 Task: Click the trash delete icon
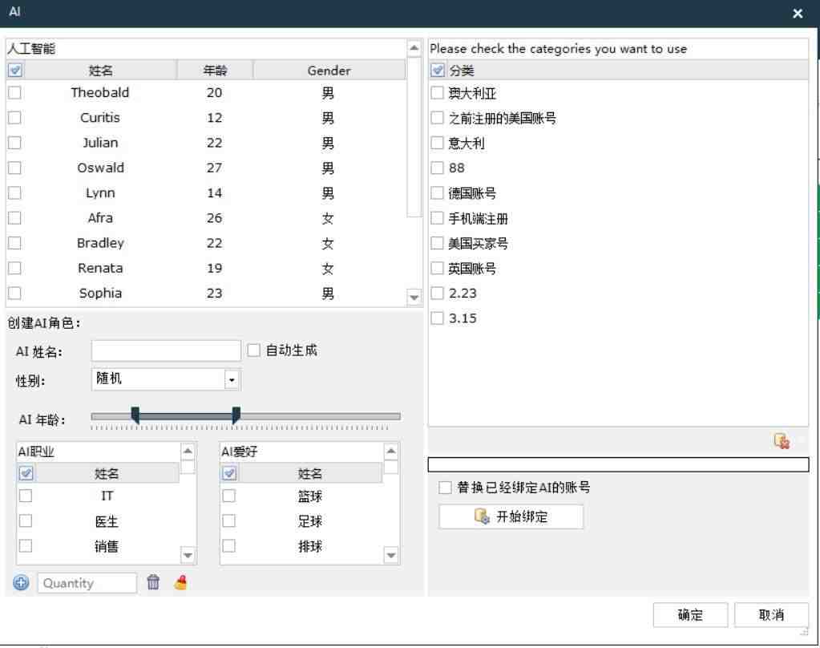coord(153,582)
